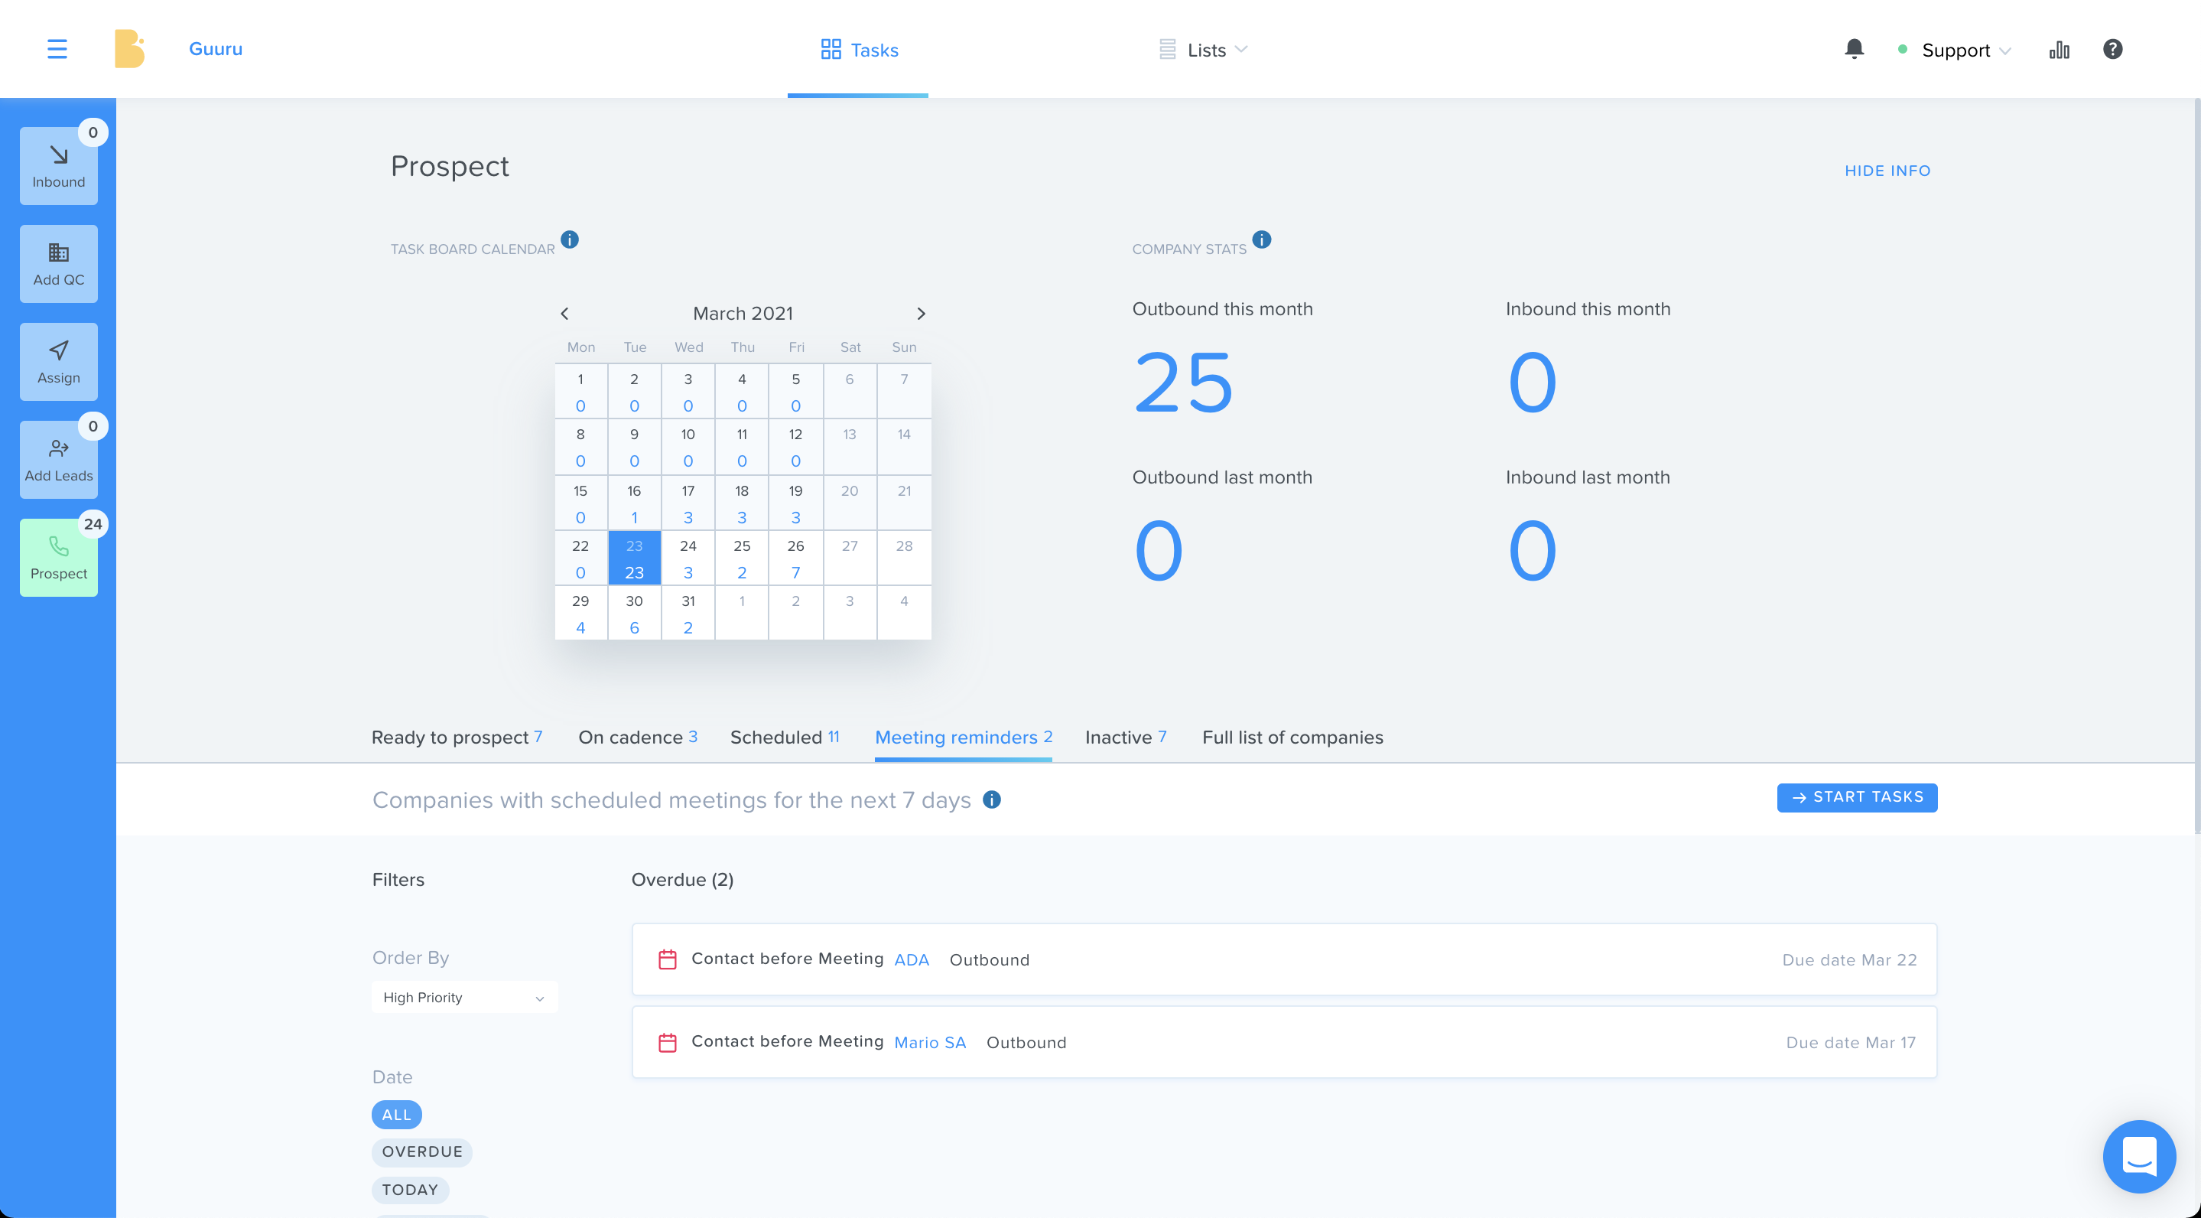Image resolution: width=2201 pixels, height=1218 pixels.
Task: Select March 24 in the calendar
Action: click(x=688, y=559)
